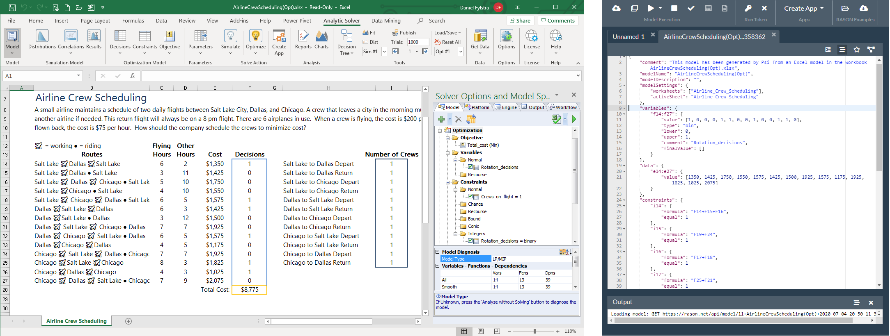The height and width of the screenshot is (336, 890).
Task: Collapse the Constraints tree node
Action: tap(448, 182)
